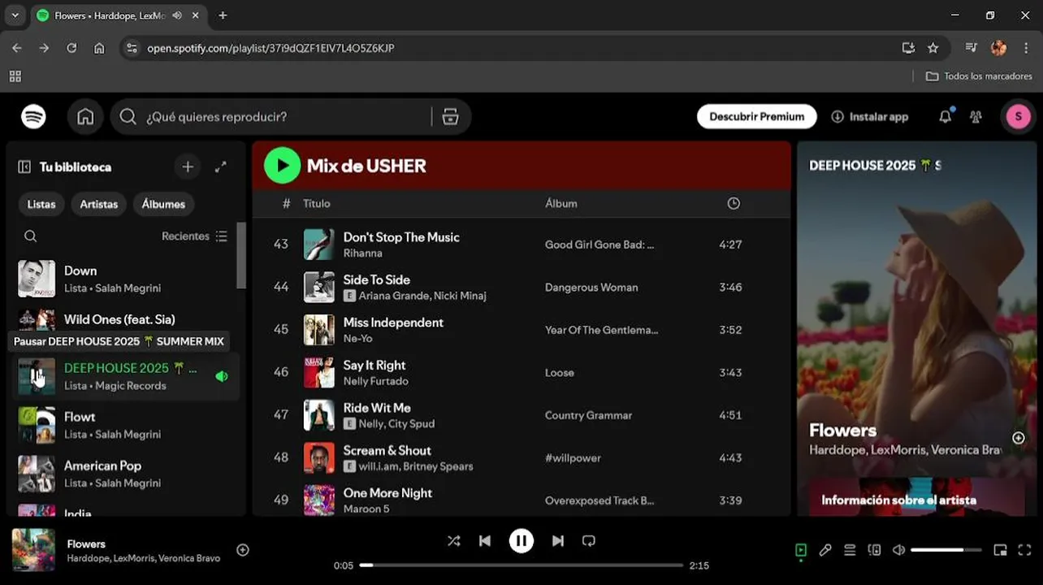This screenshot has height=585, width=1043.
Task: Open the pink user profile avatar
Action: [x=1018, y=117]
